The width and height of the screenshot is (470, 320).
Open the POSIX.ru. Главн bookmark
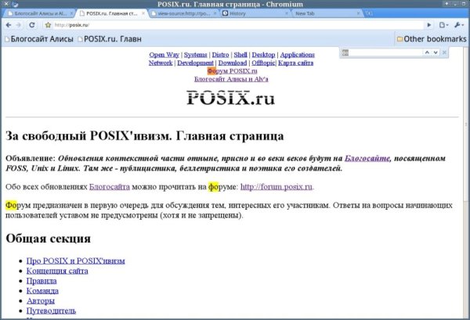(110, 39)
